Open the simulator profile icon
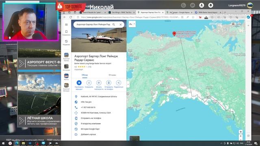 pyautogui.click(x=201, y=5)
